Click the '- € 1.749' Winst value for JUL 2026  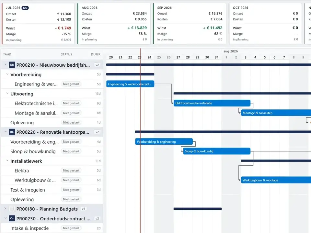63,28
